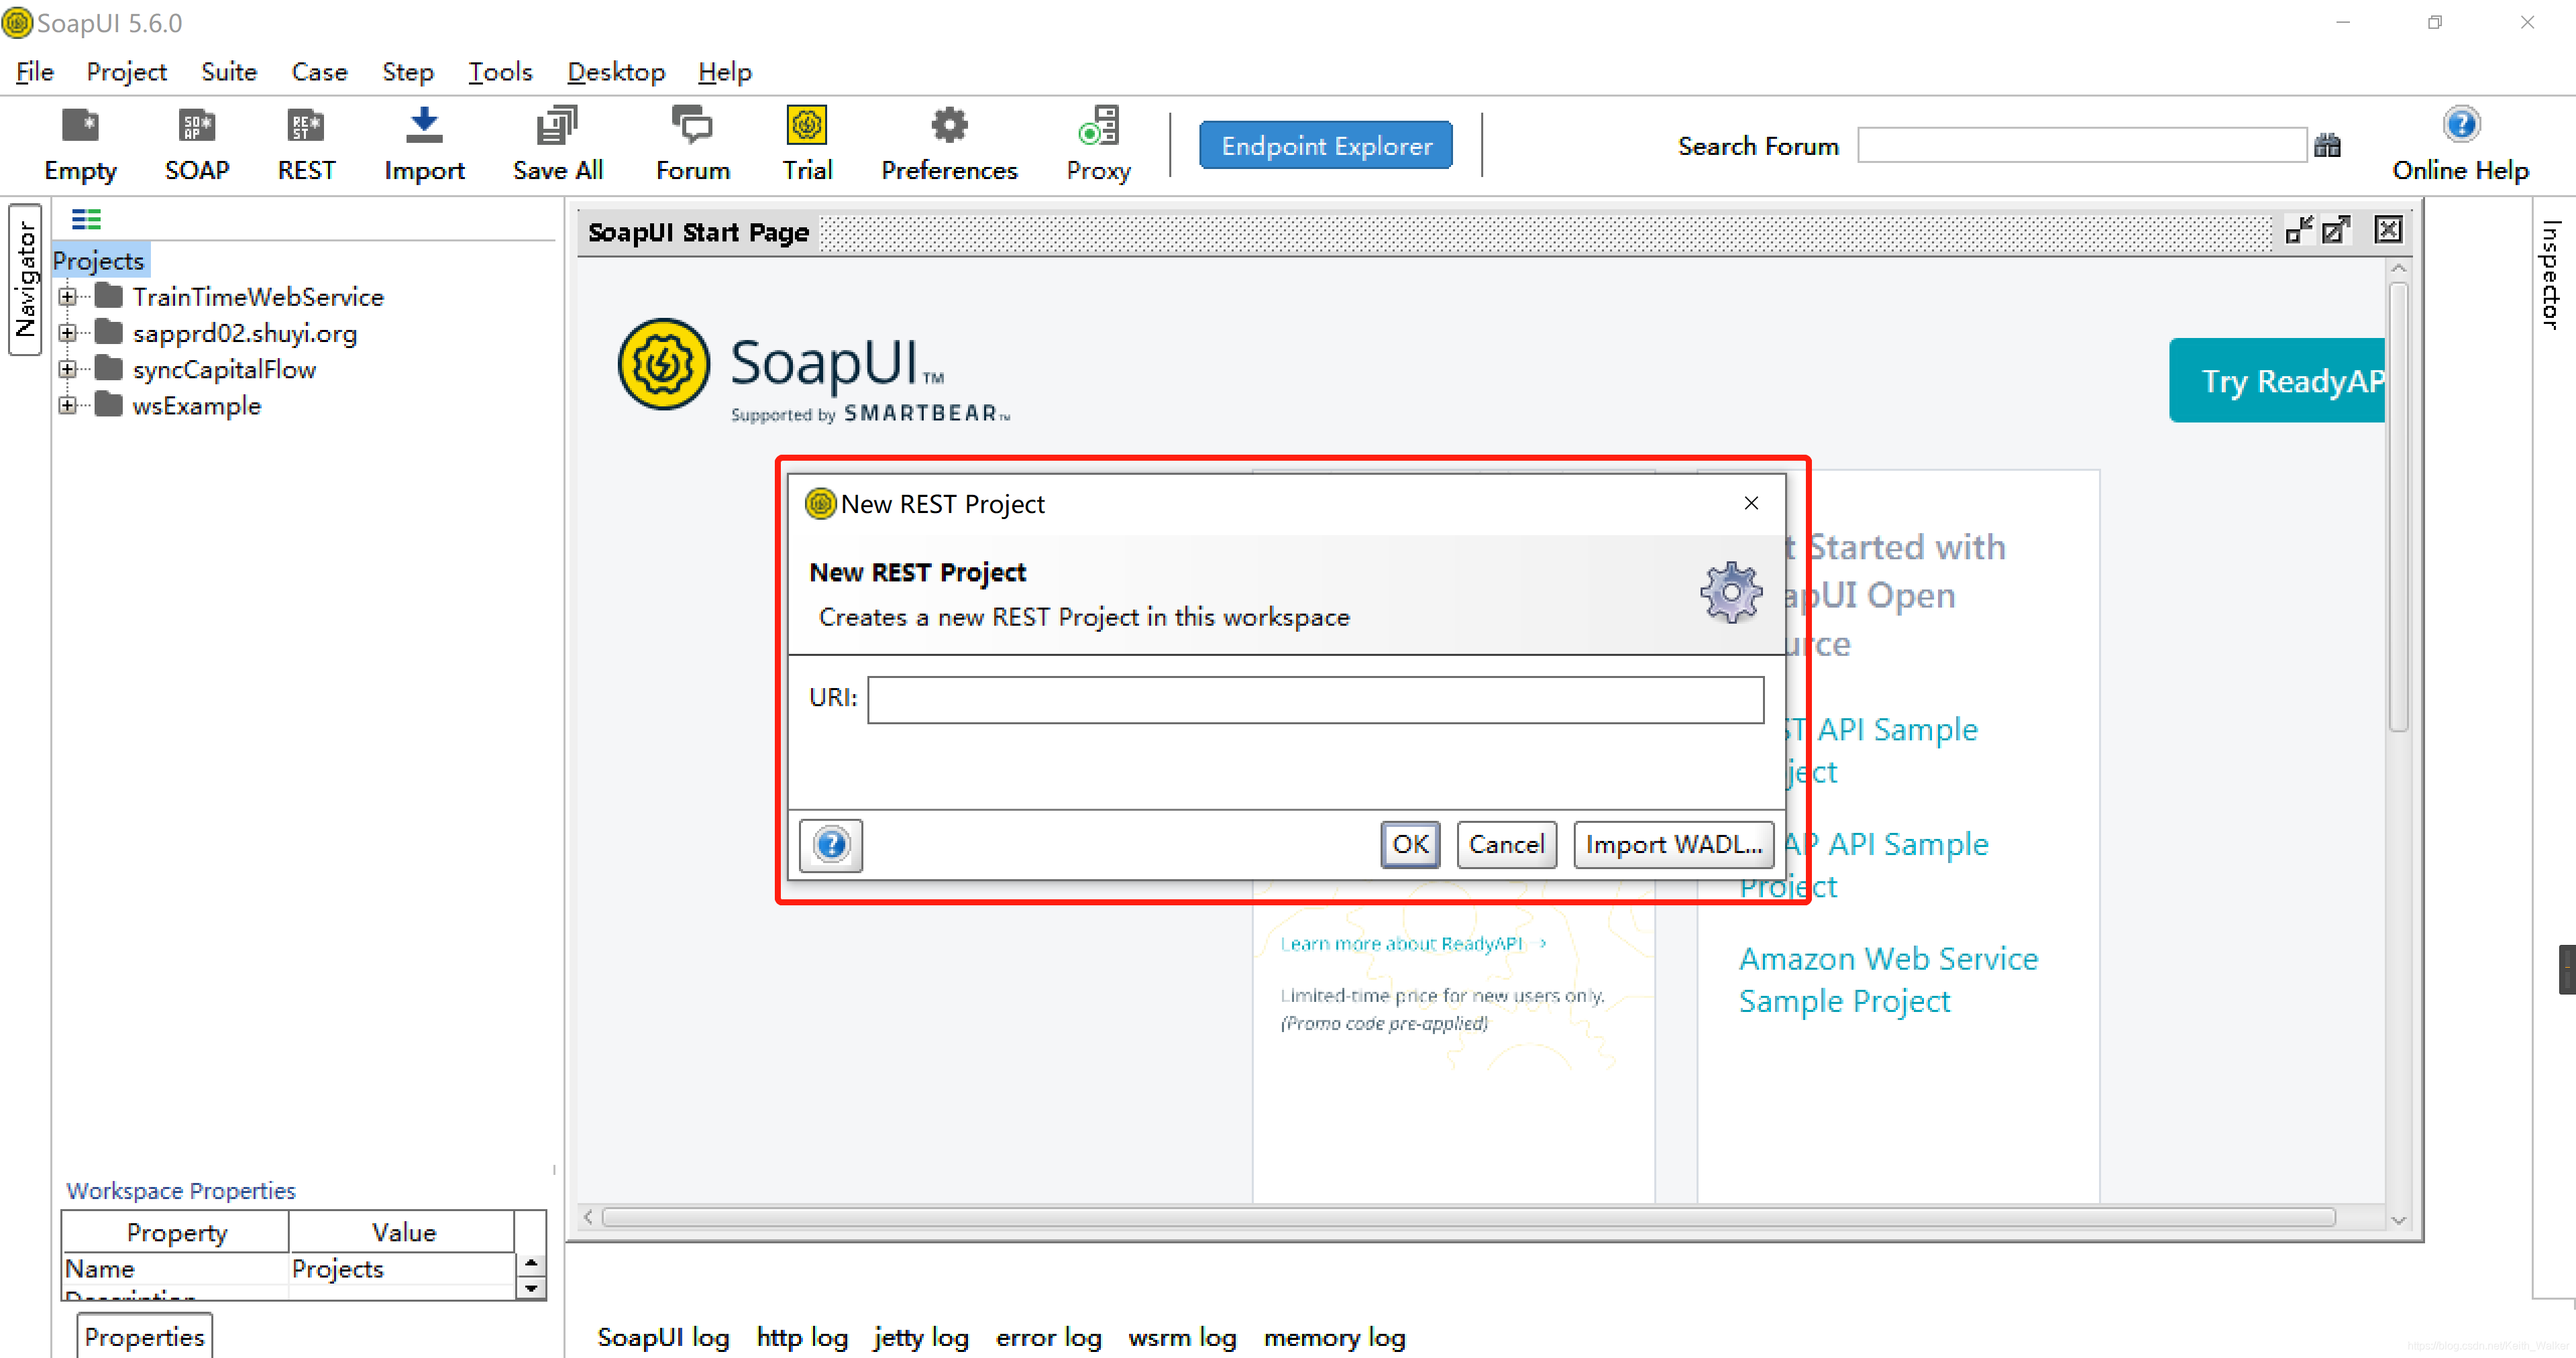Screen dimensions: 2576x1358
Task: Click the Search Forum binoculars icon
Action: click(x=2327, y=146)
